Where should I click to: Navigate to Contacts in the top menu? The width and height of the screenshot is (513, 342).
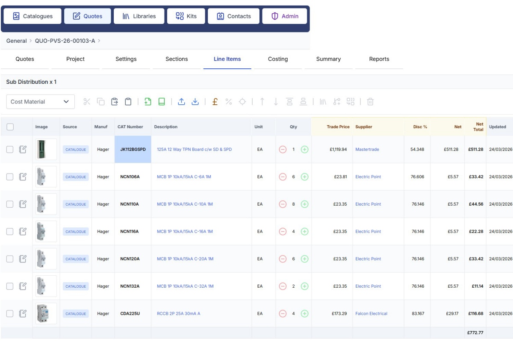[233, 16]
